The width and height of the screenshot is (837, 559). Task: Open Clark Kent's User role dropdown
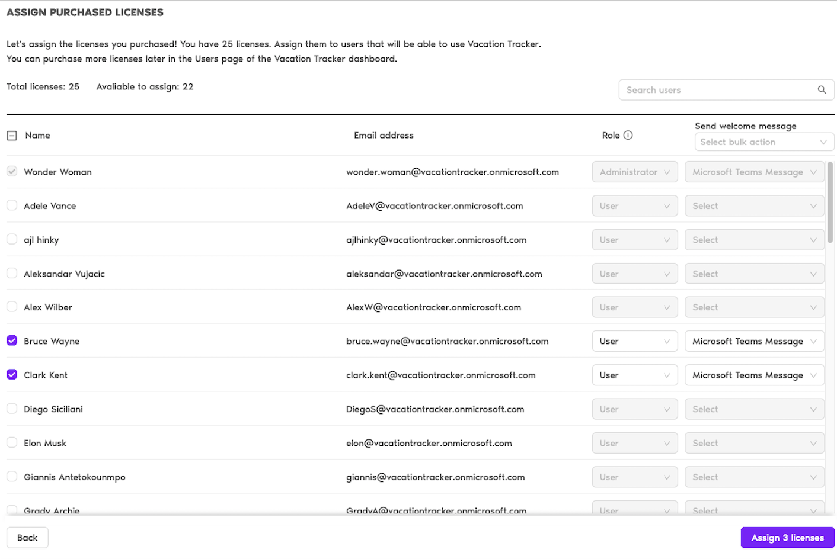click(x=634, y=375)
